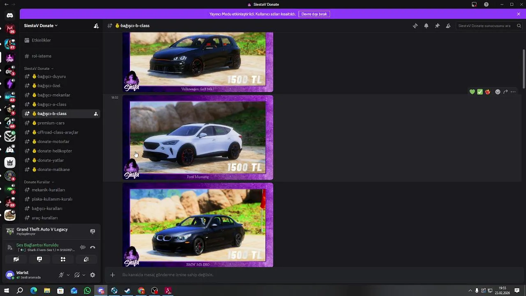Disconnect from voice with hang-up icon
The width and height of the screenshot is (526, 296).
pos(92,247)
